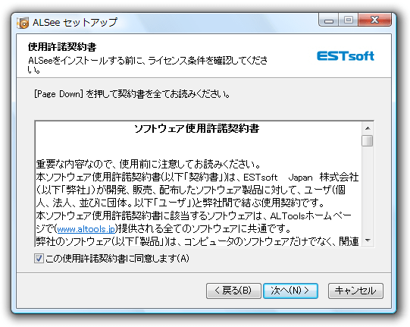Click the この使用許諾契約書に同意します(A) label
Image resolution: width=410 pixels, height=327 pixels.
117,259
